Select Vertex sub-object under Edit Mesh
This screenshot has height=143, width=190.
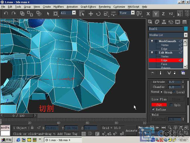(x=165, y=56)
